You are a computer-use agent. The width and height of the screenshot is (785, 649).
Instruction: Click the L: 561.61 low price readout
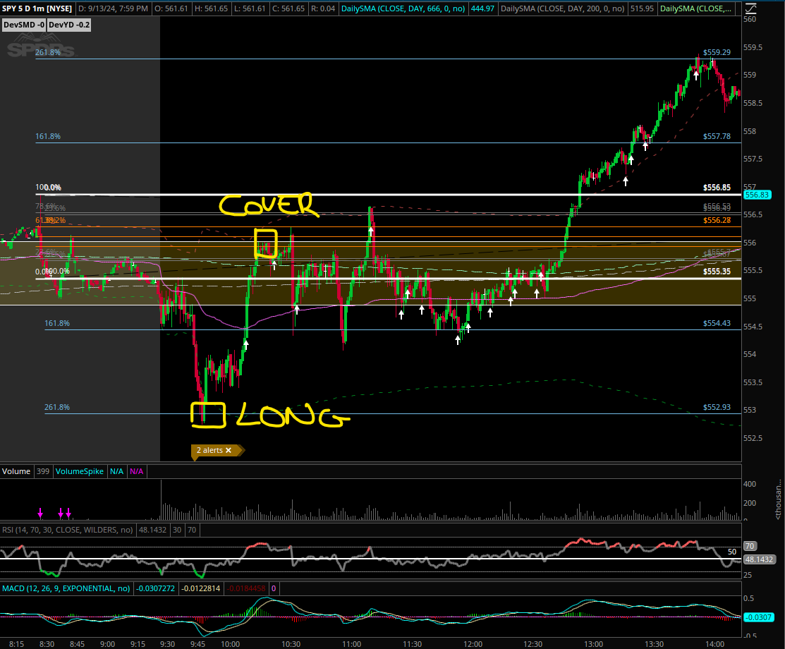249,8
